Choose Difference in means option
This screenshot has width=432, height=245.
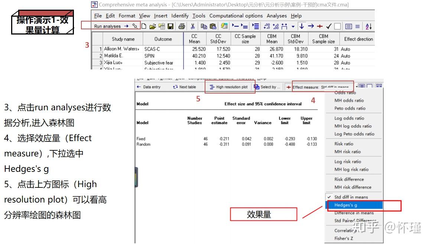point(354,213)
